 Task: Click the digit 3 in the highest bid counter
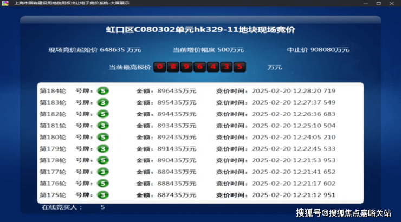pos(226,67)
